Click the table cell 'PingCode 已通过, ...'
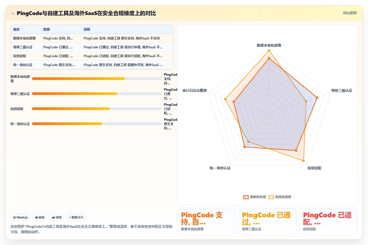Viewport: 368px width, 245px height. tap(58, 47)
